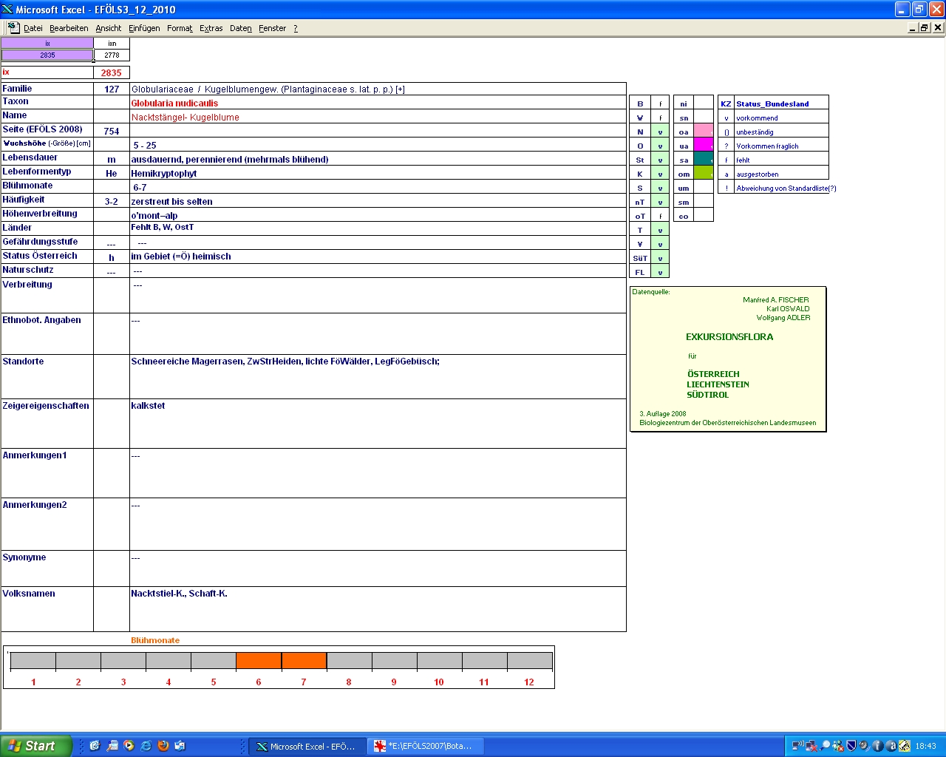Click orange month 6 bar segment
The height and width of the screenshot is (757, 946).
[259, 661]
